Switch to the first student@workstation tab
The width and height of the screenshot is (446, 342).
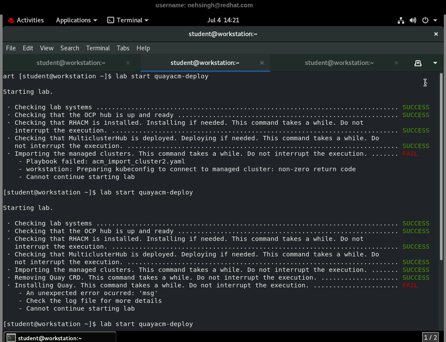click(71, 63)
